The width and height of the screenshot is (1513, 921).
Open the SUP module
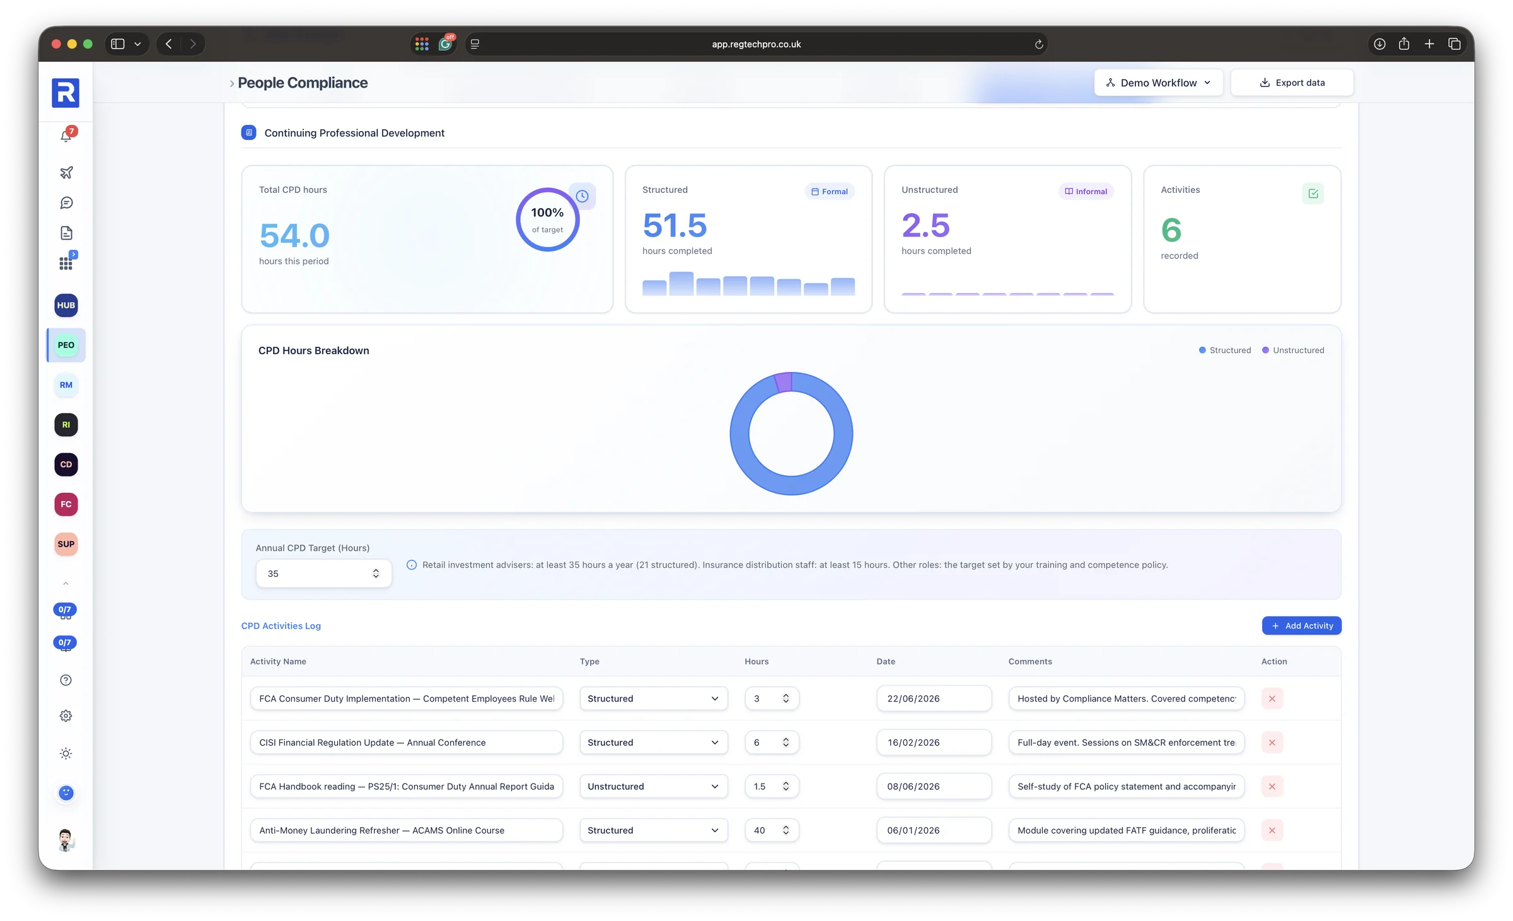tap(66, 544)
